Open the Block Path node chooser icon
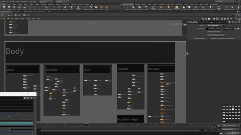Viewport: 241px width, 135px height. tap(238, 28)
